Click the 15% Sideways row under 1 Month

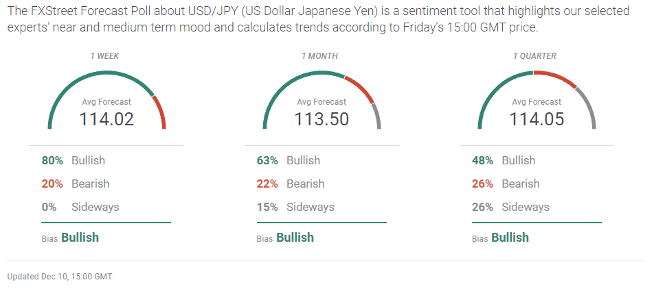pos(295,207)
